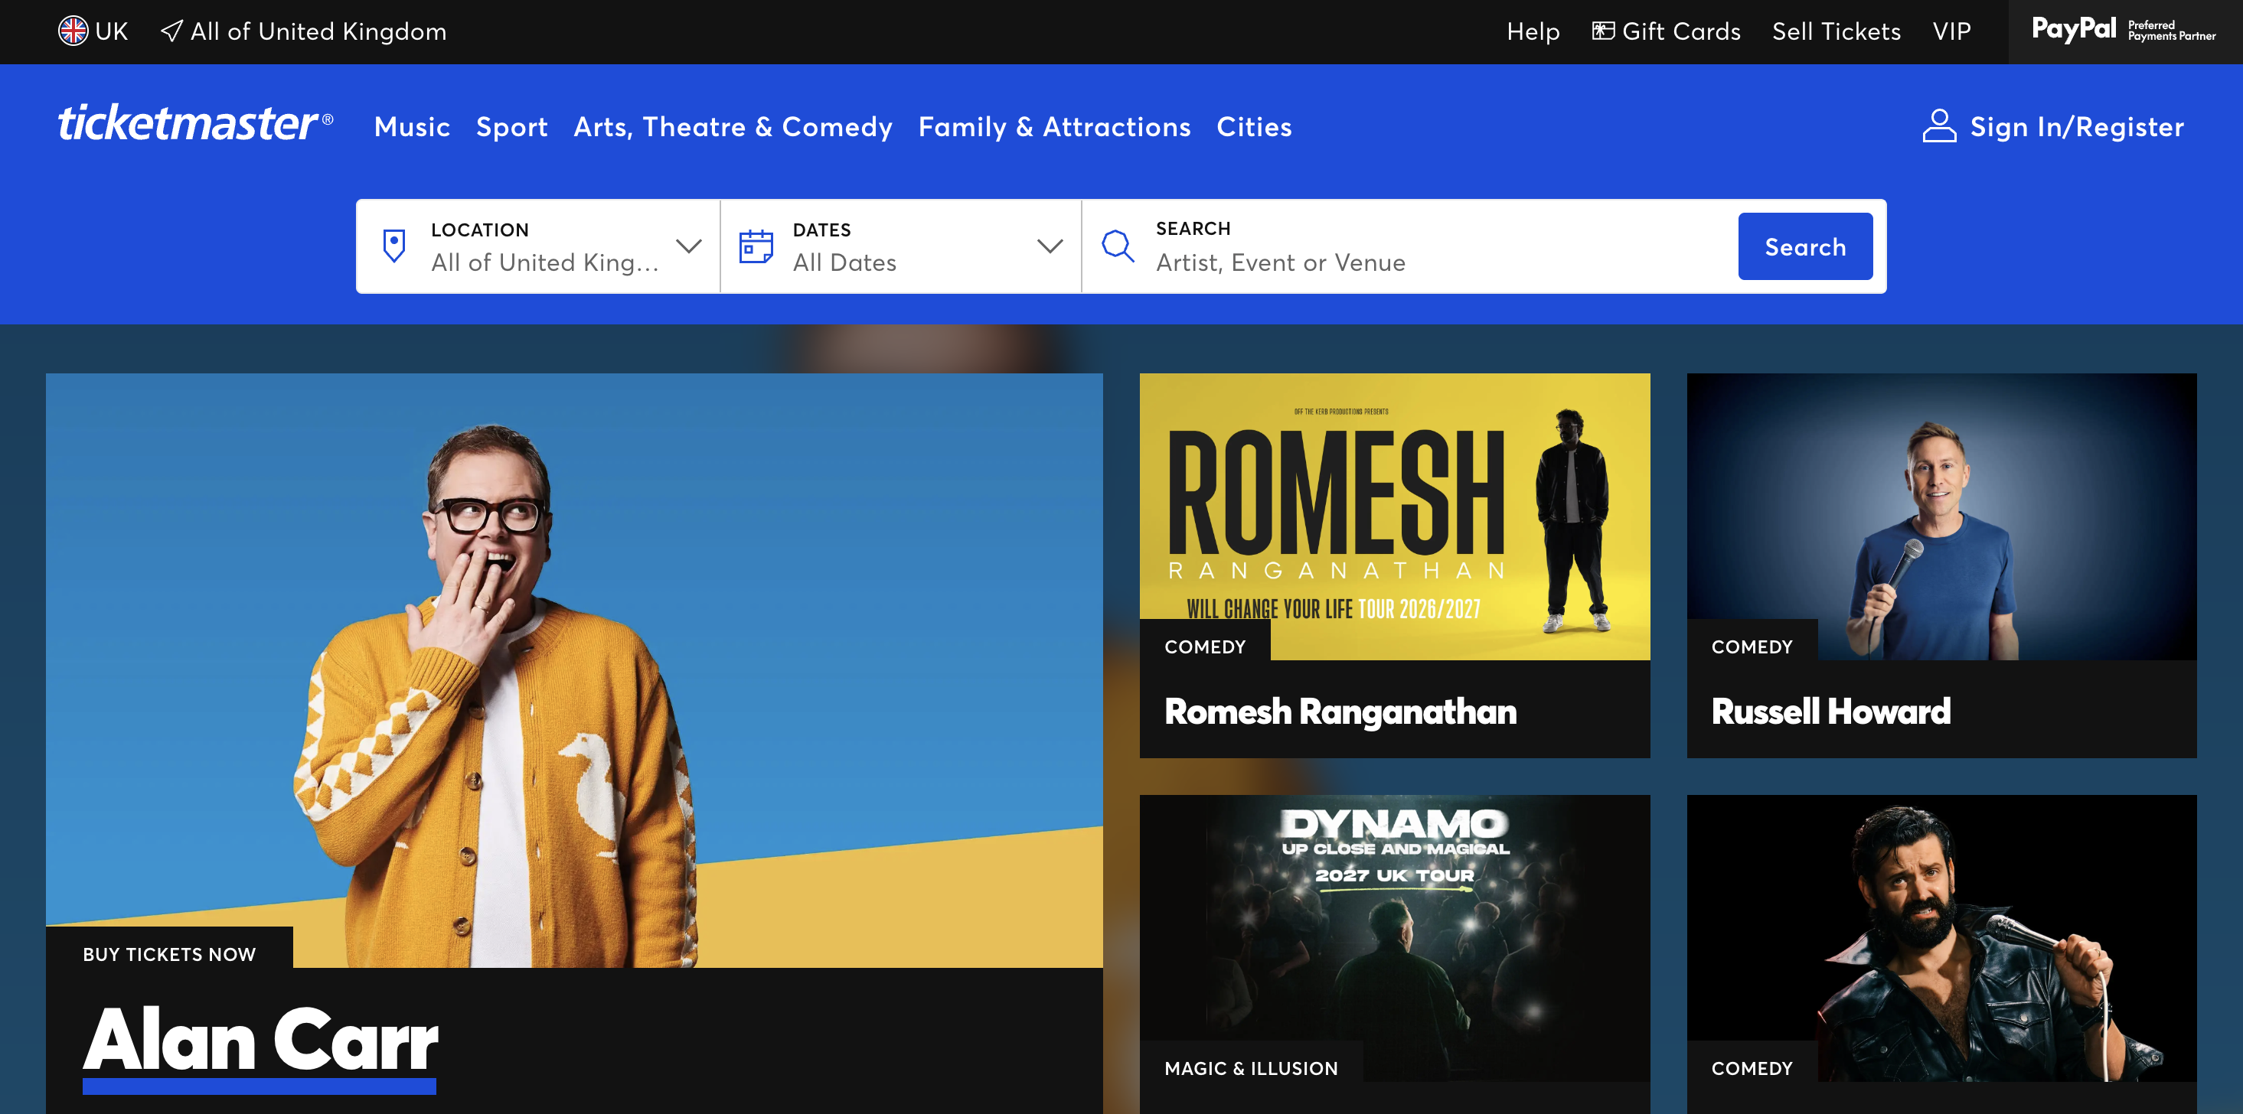Open the ticketmaster home logo

coord(196,124)
